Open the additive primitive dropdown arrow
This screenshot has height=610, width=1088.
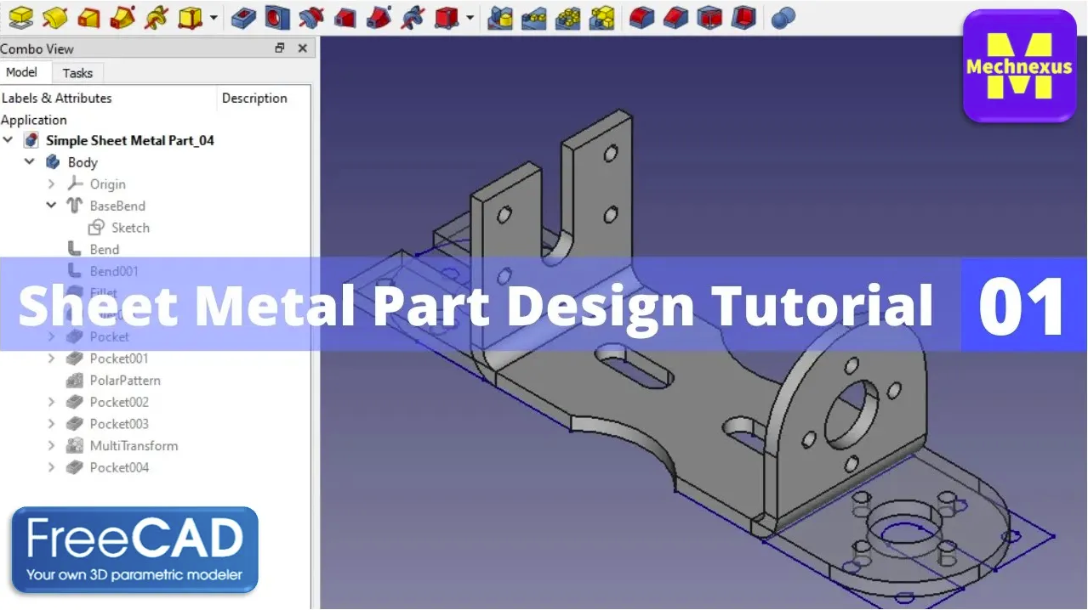212,17
